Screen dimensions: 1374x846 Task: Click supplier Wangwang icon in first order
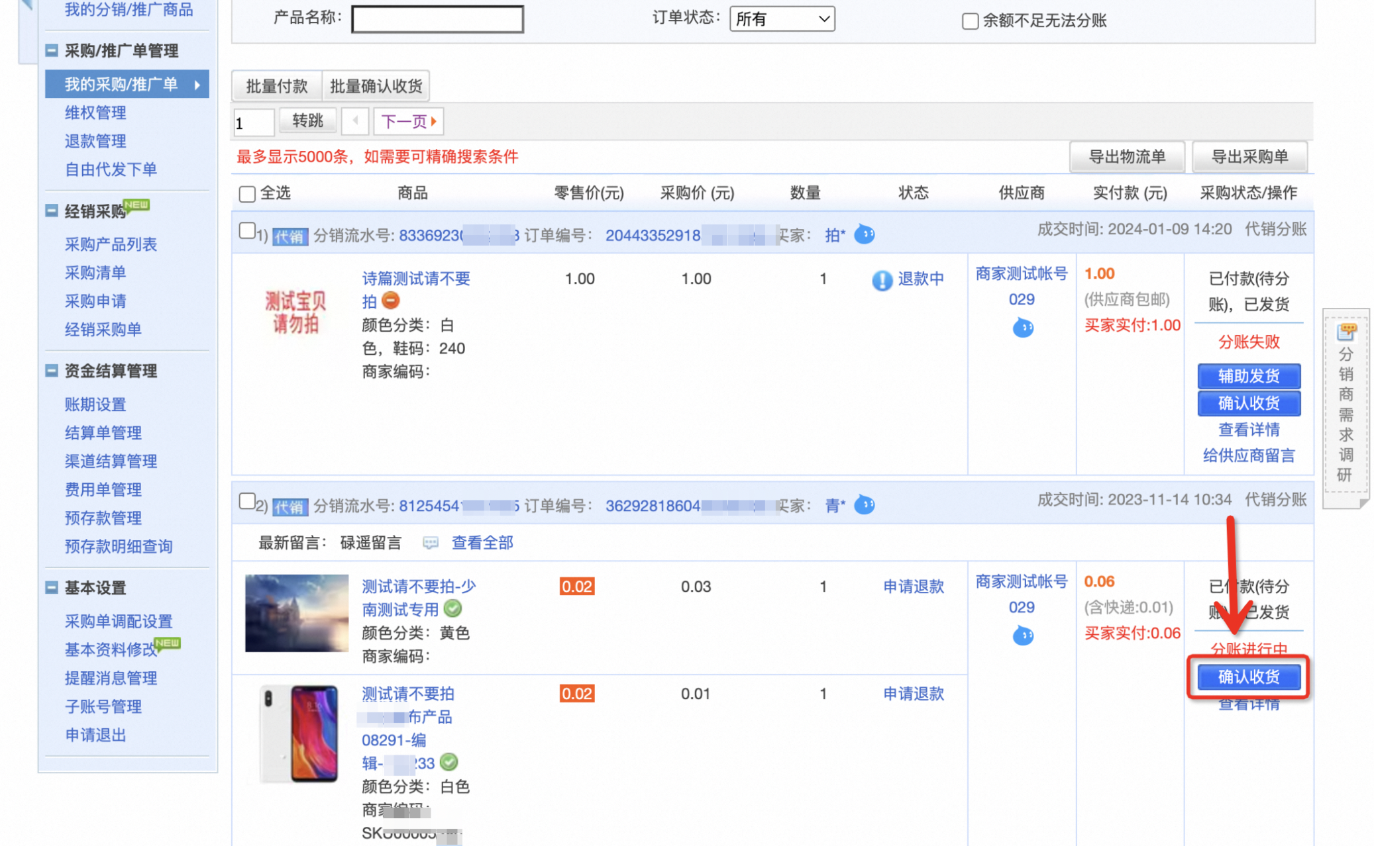pos(1022,327)
